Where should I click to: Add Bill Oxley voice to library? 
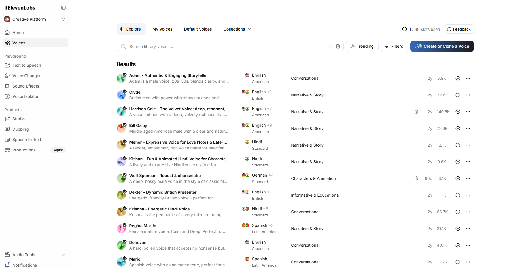pyautogui.click(x=458, y=128)
